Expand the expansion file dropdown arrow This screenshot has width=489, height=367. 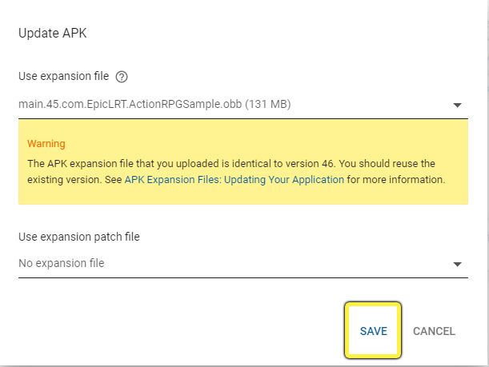pos(457,105)
